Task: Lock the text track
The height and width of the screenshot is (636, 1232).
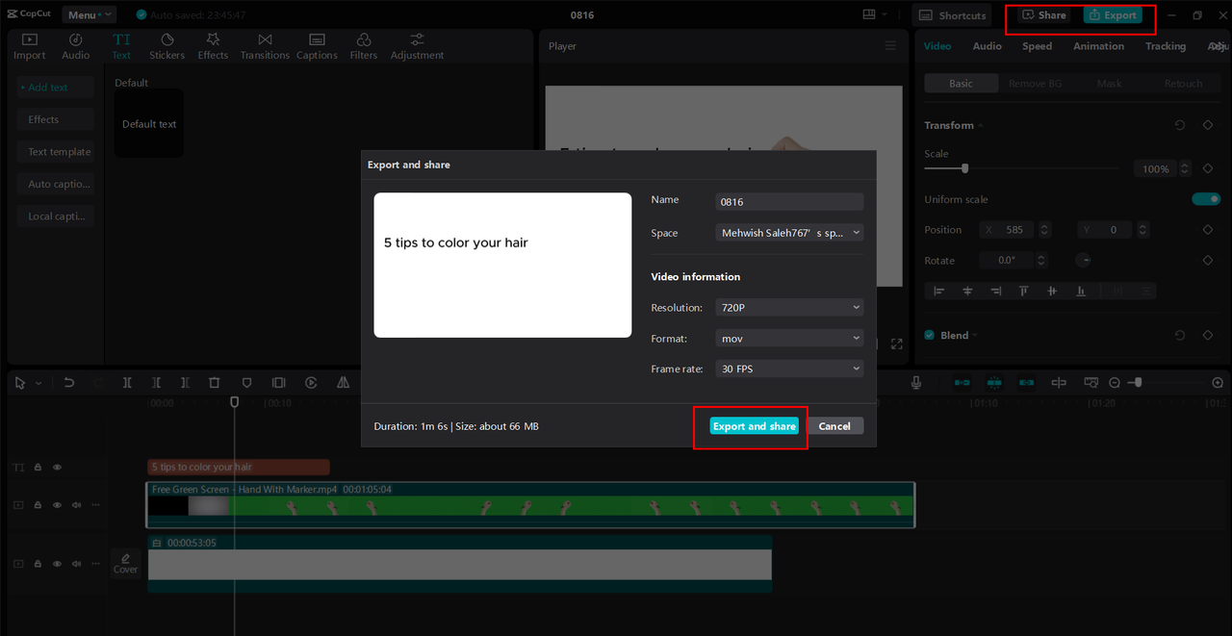Action: (38, 467)
